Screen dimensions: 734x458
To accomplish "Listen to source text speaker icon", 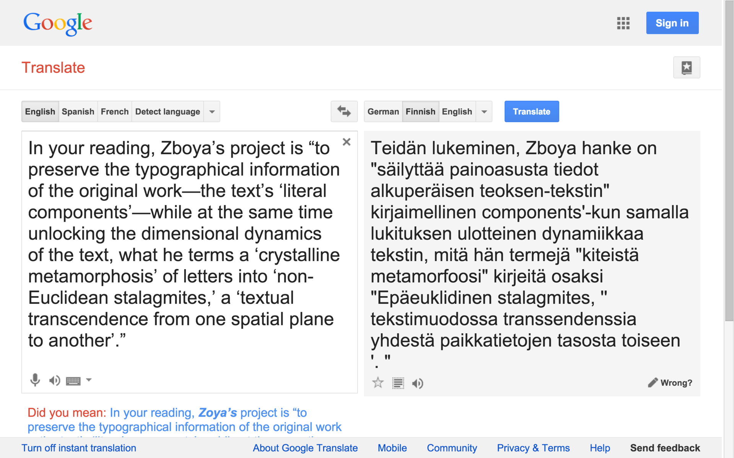I will (54, 380).
